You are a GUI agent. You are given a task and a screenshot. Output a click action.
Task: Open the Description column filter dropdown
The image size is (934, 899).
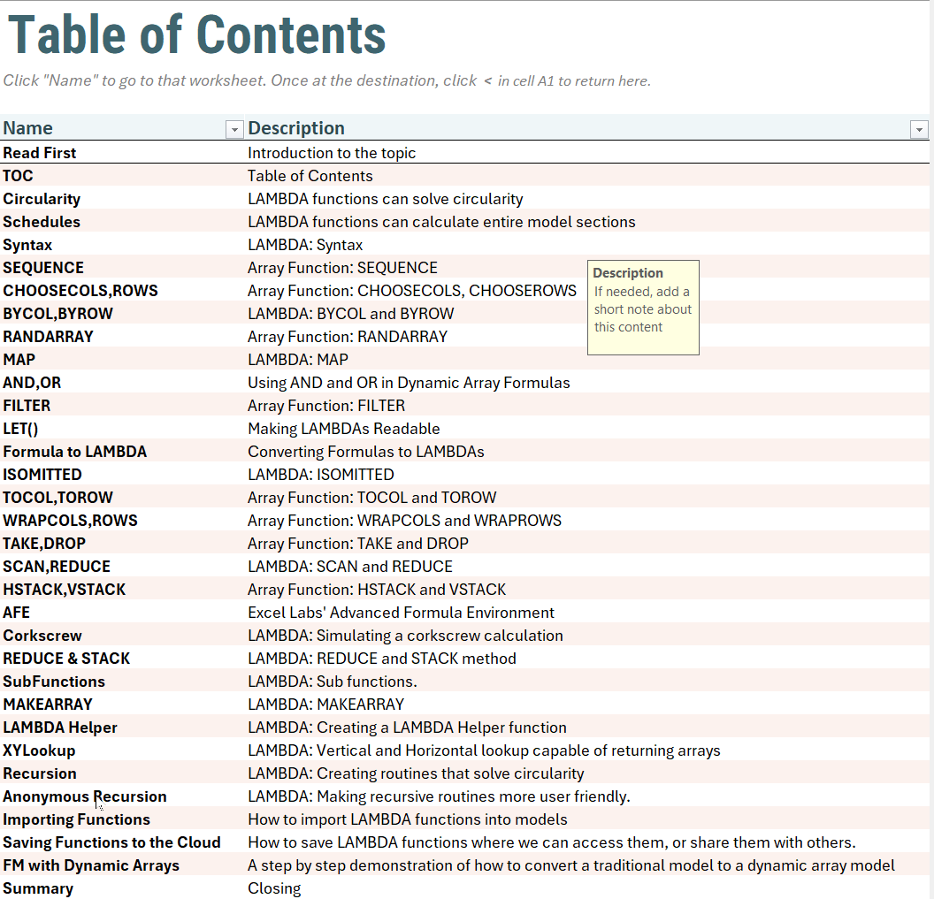click(918, 129)
